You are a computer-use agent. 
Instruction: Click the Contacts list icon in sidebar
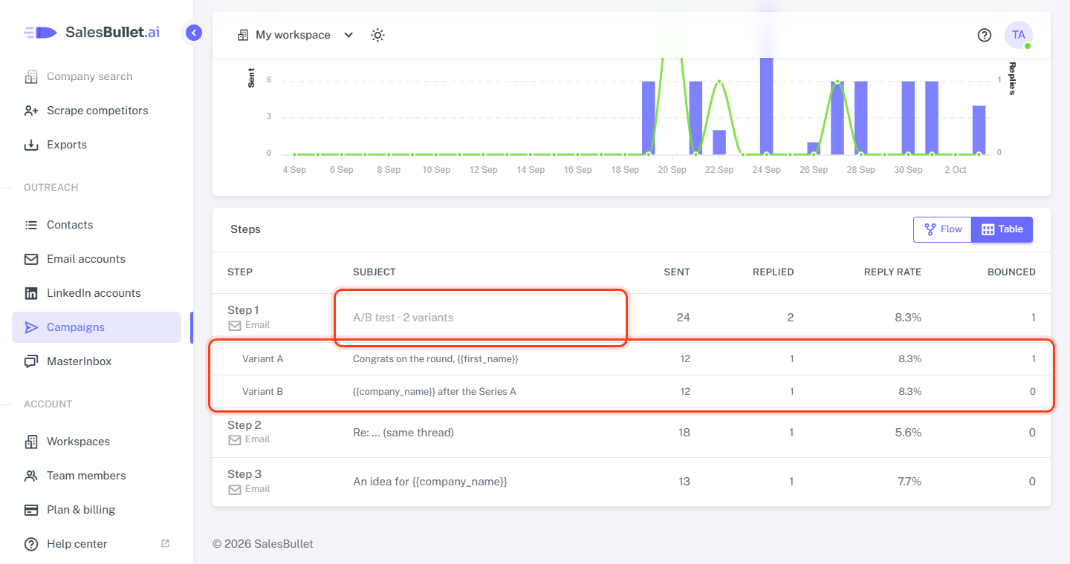coord(31,225)
